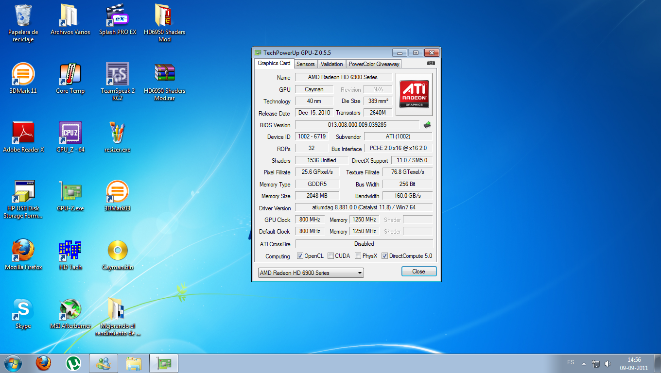Open Skype desktop shortcut
The height and width of the screenshot is (373, 661).
(23, 313)
